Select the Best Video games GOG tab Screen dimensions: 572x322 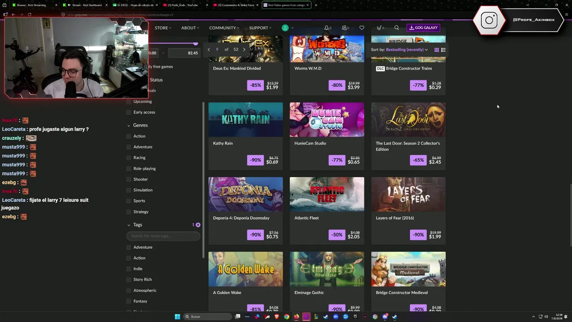click(286, 5)
